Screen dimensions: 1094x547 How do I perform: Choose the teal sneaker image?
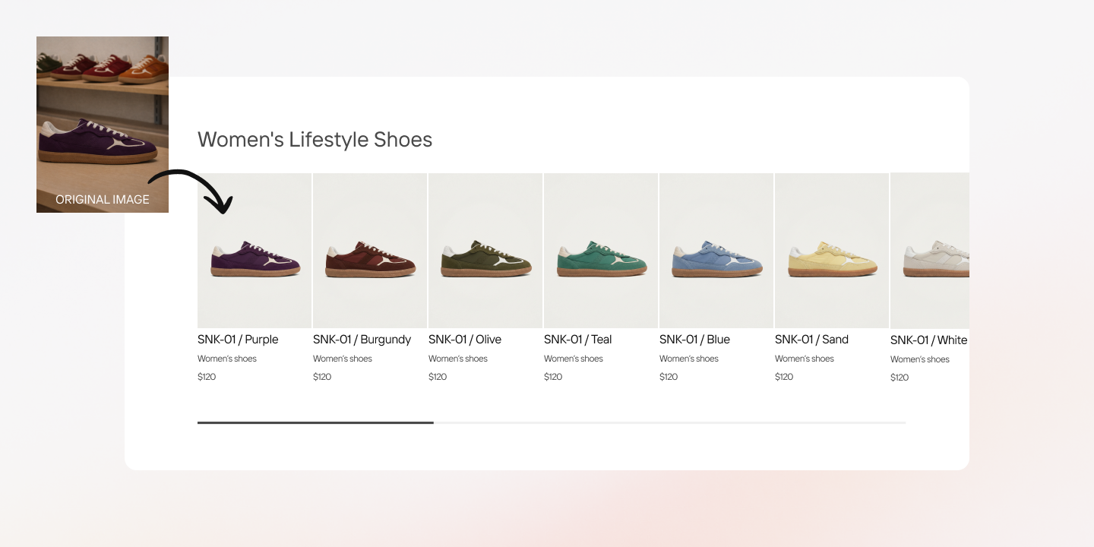point(601,251)
